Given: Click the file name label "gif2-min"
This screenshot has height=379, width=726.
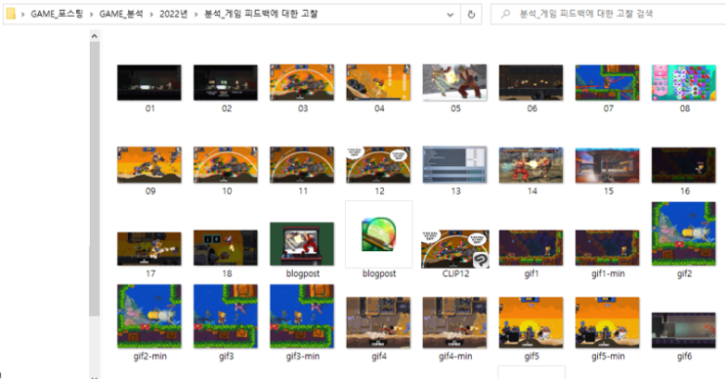Looking at the screenshot, I should [150, 357].
